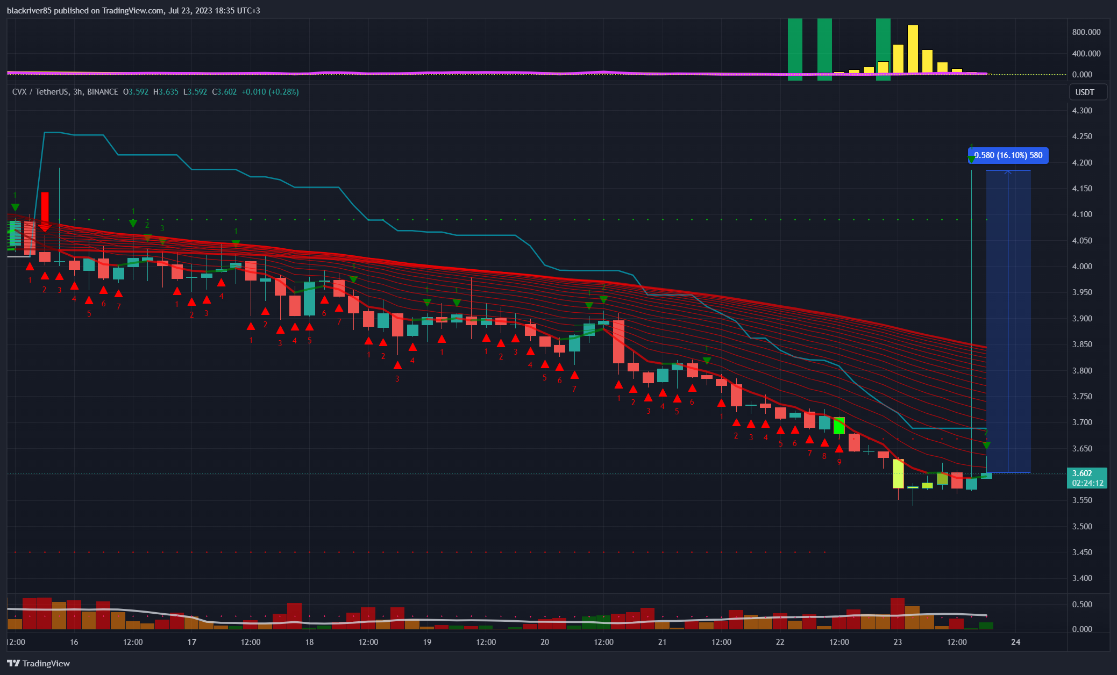
Task: Click the 3.450 price scale label
Action: pos(1082,552)
